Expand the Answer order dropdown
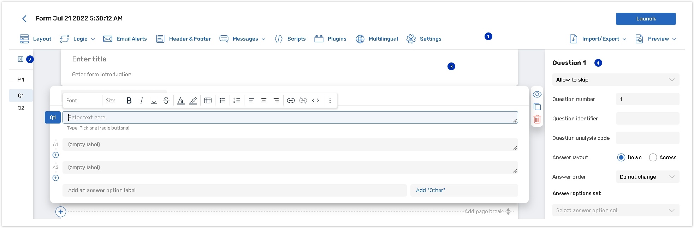Screen dimensions: 694x228 click(647, 177)
